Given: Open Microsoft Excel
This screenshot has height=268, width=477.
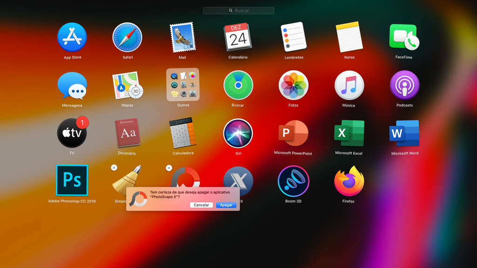Looking at the screenshot, I should [x=349, y=133].
